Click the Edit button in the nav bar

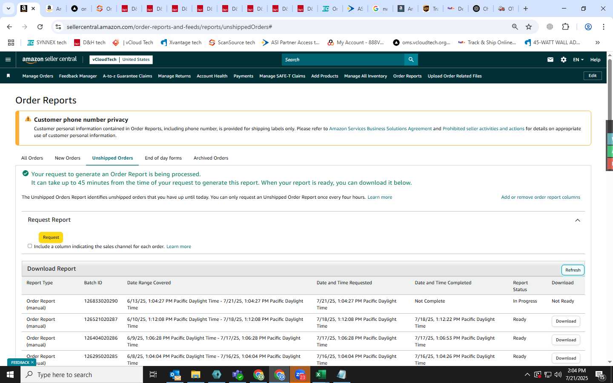pos(593,76)
